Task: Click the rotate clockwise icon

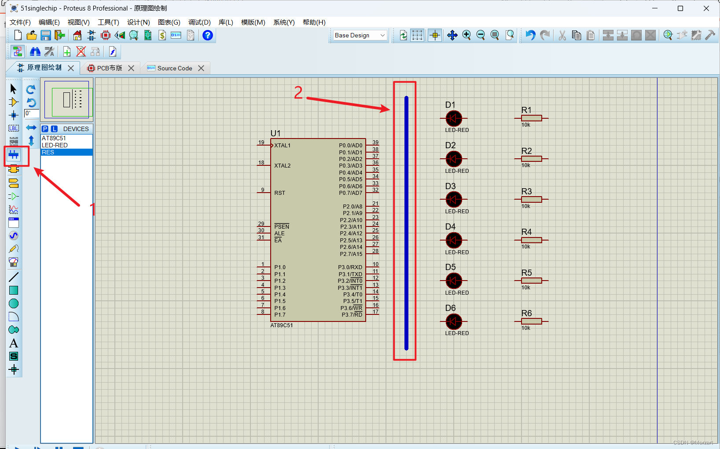Action: pyautogui.click(x=31, y=90)
